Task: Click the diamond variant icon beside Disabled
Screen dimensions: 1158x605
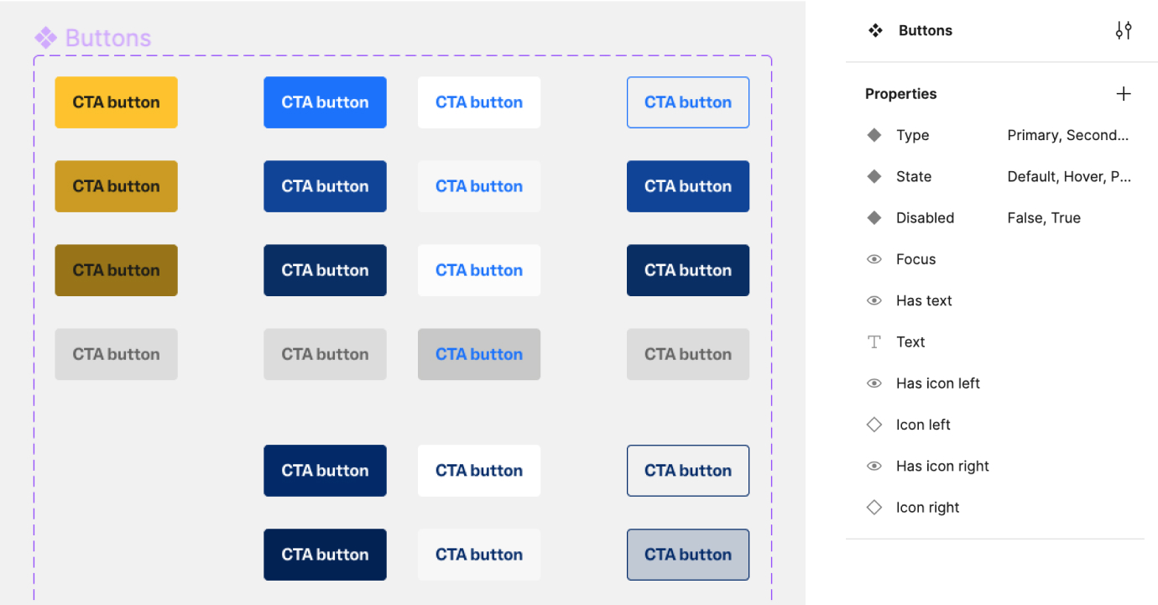Action: (874, 217)
